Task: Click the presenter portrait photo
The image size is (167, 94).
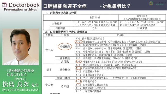Action: coord(21,47)
